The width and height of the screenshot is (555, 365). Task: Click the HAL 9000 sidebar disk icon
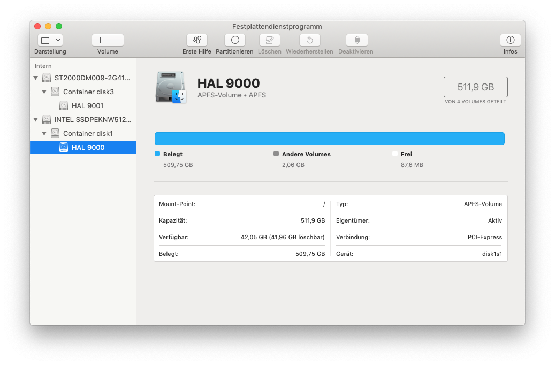pyautogui.click(x=64, y=147)
